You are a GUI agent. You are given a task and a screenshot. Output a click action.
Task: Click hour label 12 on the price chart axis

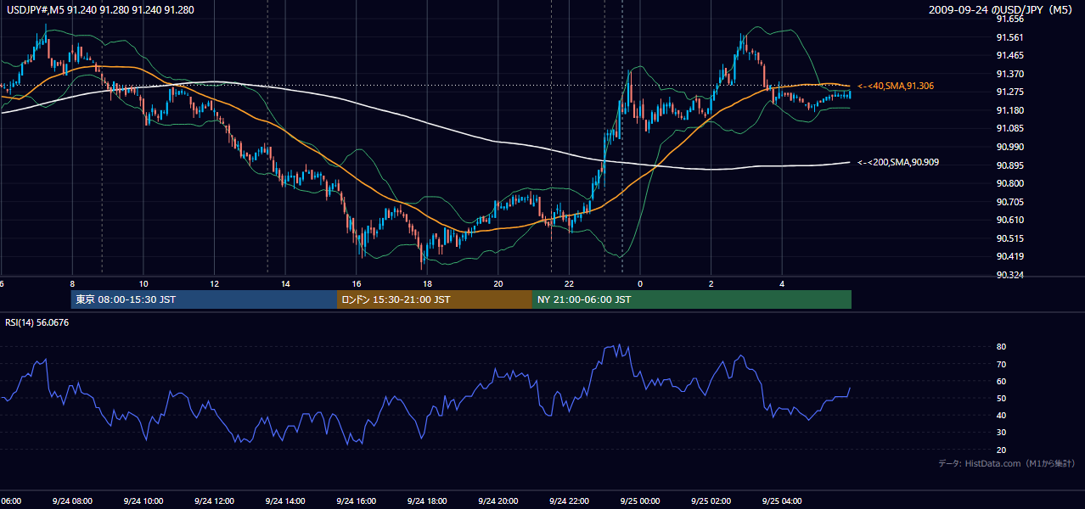click(x=214, y=283)
